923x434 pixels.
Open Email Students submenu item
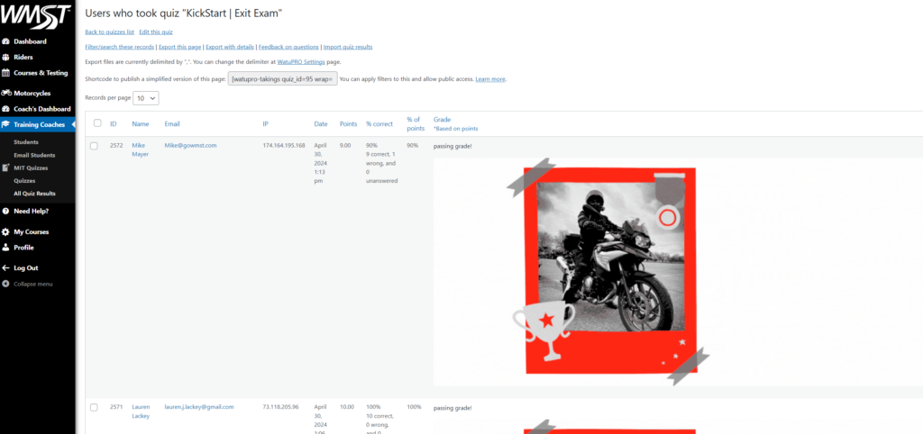[x=34, y=155]
